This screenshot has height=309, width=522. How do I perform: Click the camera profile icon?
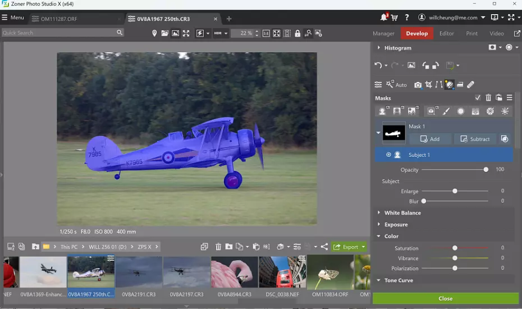(418, 85)
